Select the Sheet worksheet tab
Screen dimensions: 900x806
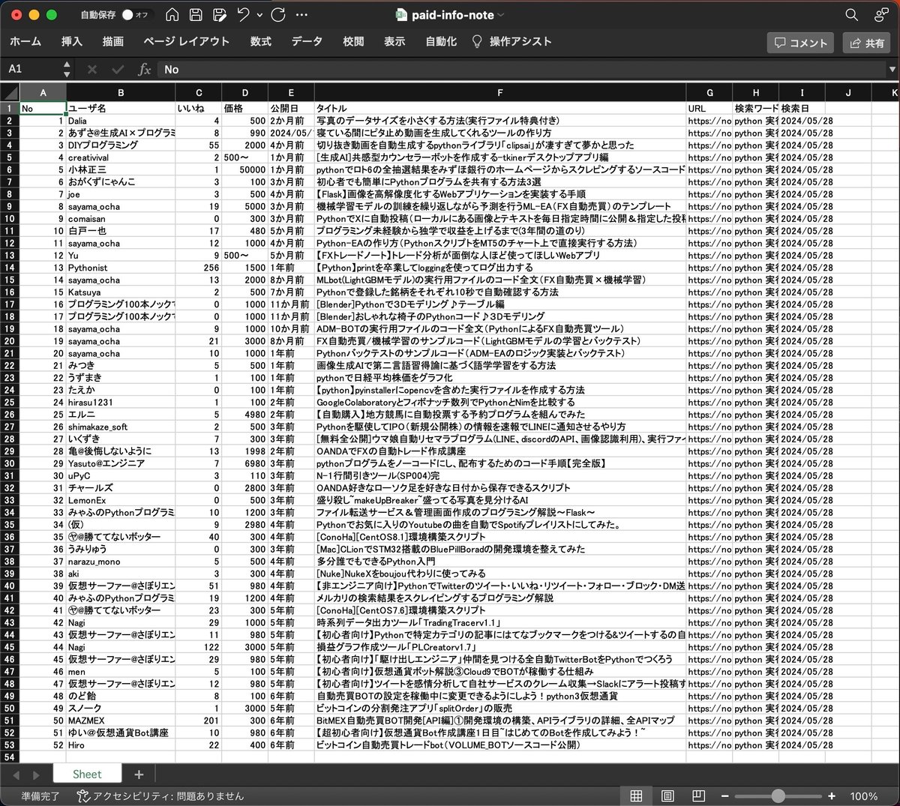[87, 775]
